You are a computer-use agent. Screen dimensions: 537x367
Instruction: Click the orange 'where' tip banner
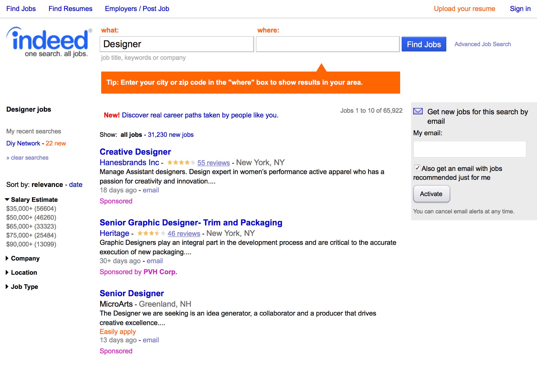tap(251, 83)
